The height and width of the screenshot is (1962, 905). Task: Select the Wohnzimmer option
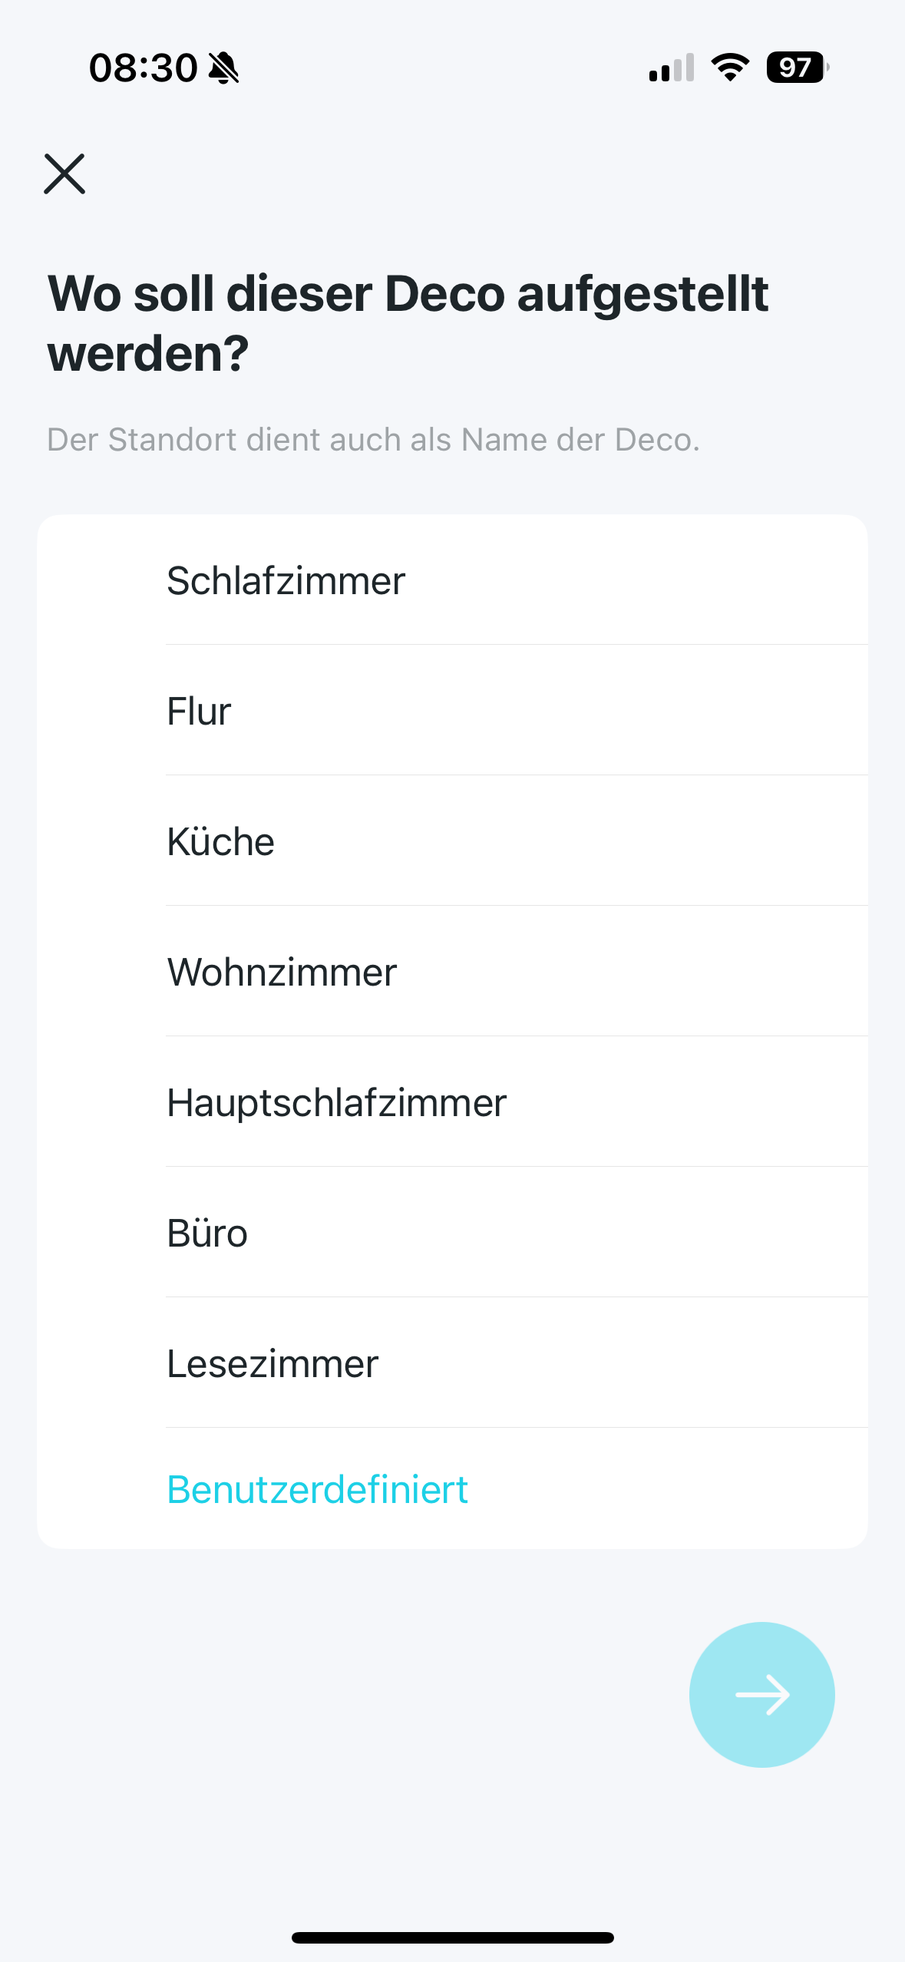[282, 972]
